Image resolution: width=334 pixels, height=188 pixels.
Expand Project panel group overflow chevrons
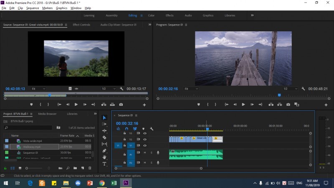[95, 114]
